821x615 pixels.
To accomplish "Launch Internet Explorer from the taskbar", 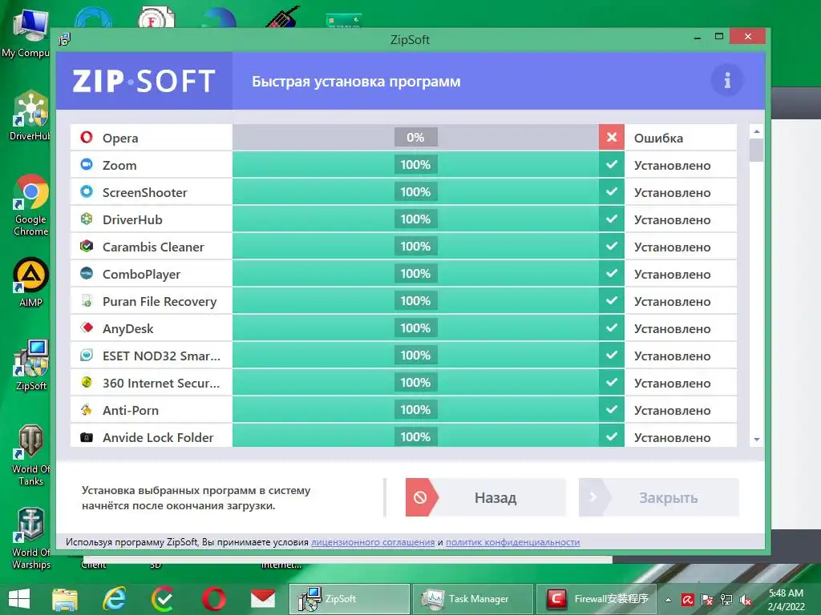I will pos(114,599).
